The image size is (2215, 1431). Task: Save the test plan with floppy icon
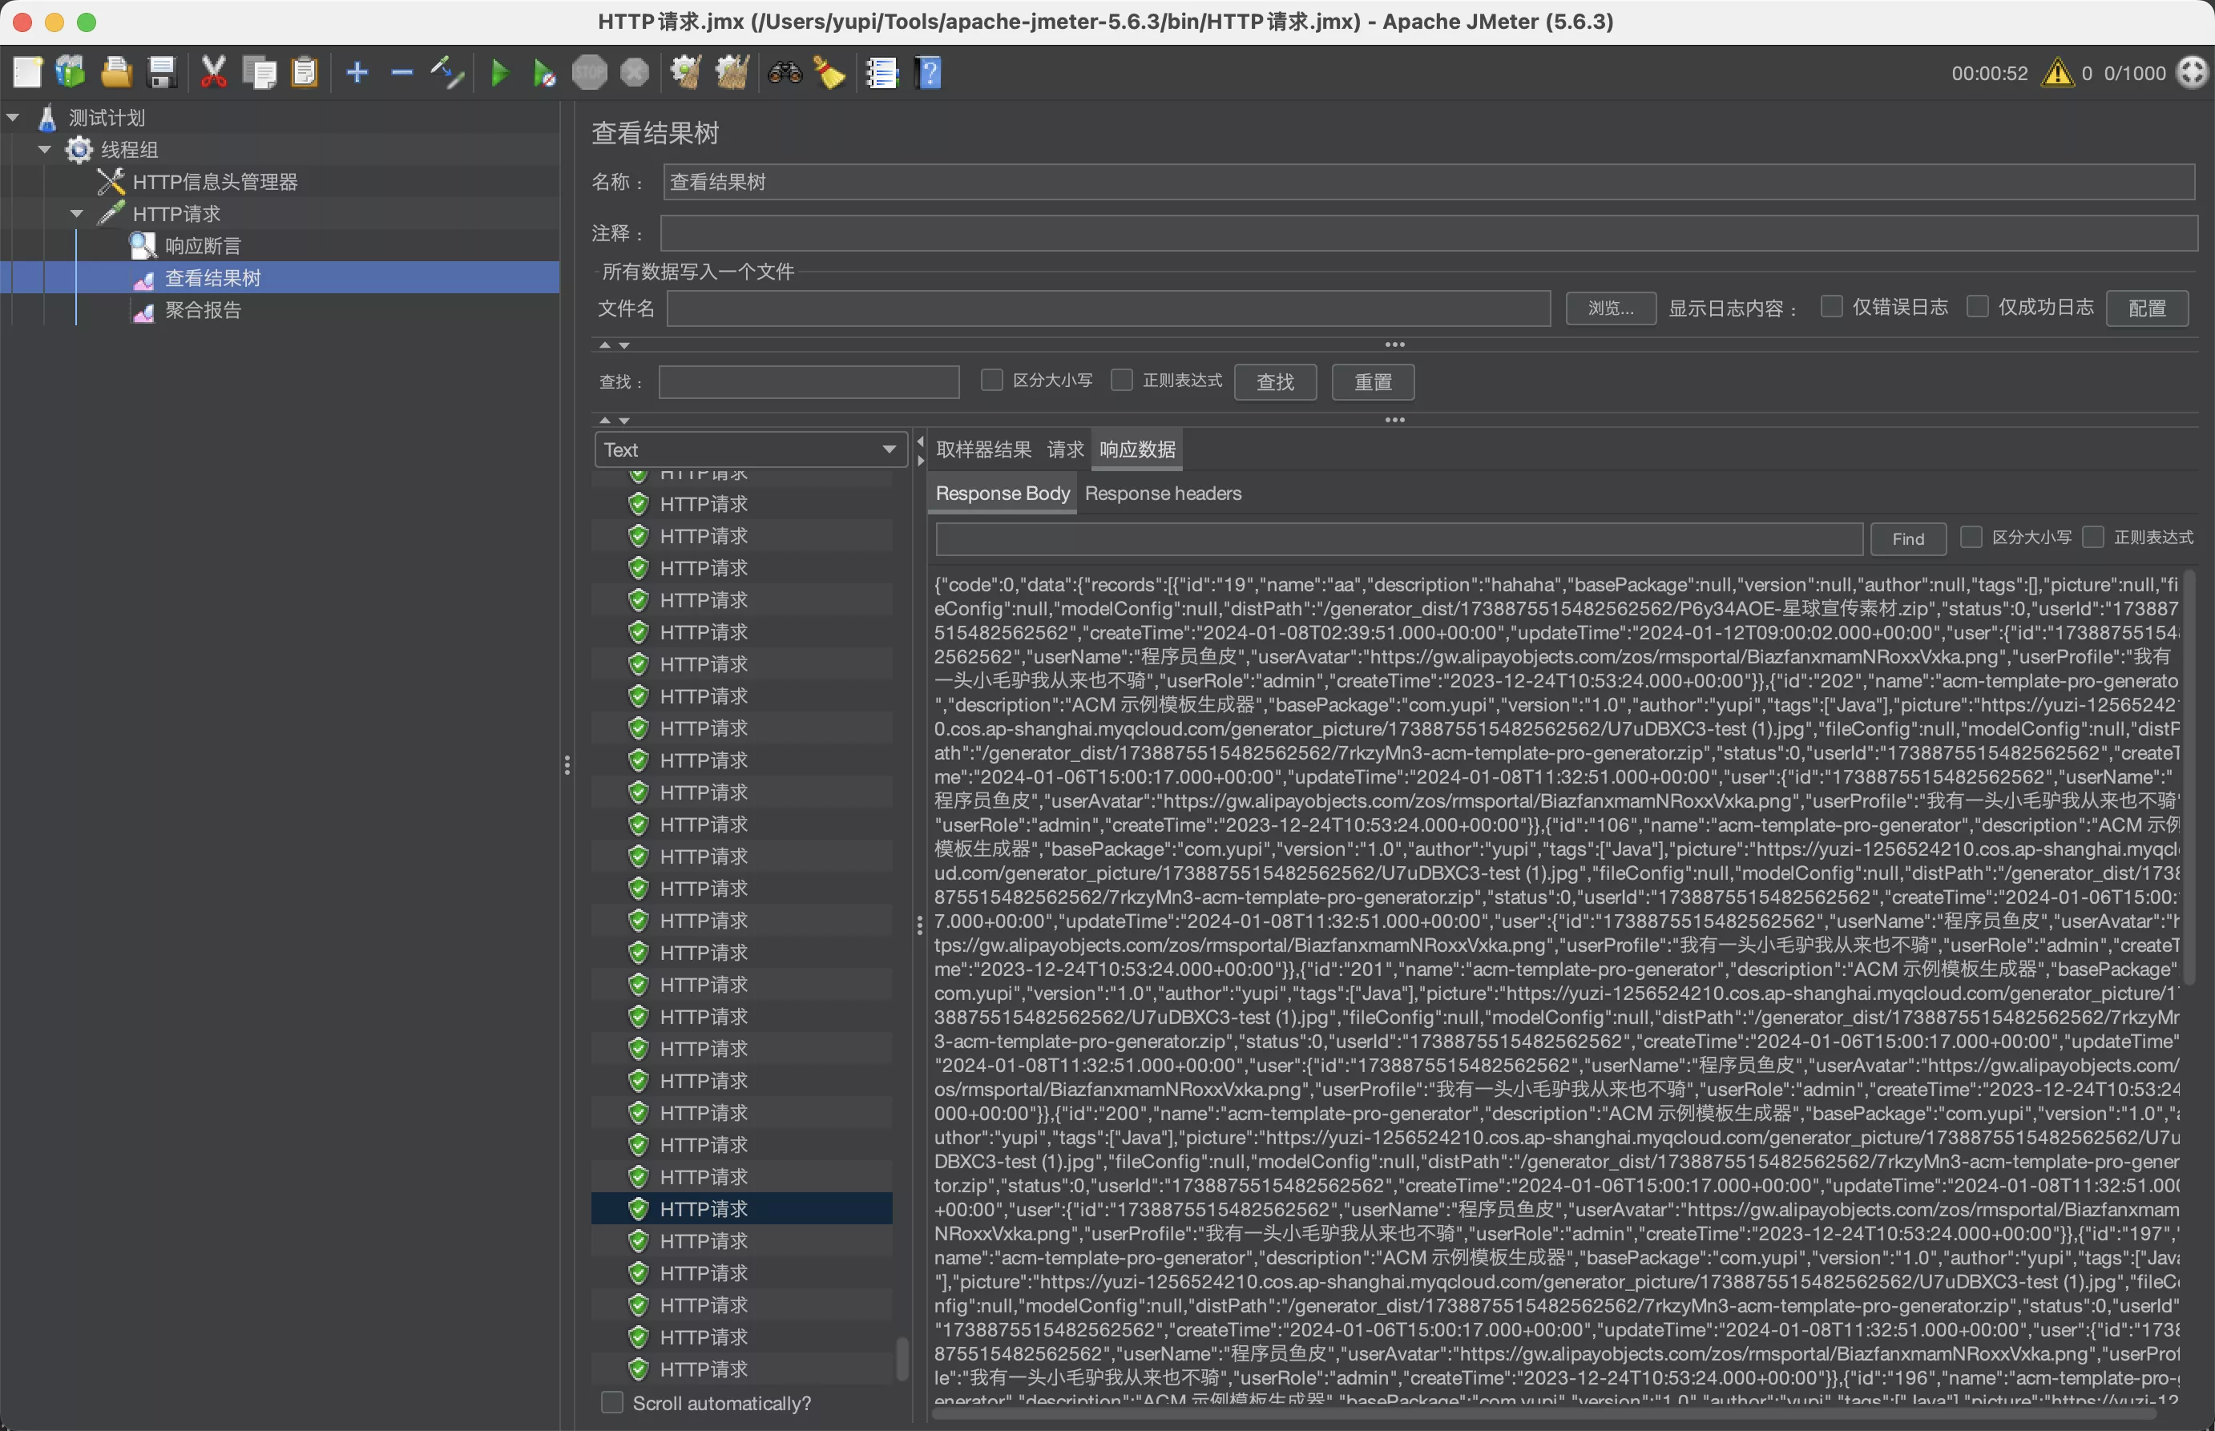pyautogui.click(x=163, y=71)
